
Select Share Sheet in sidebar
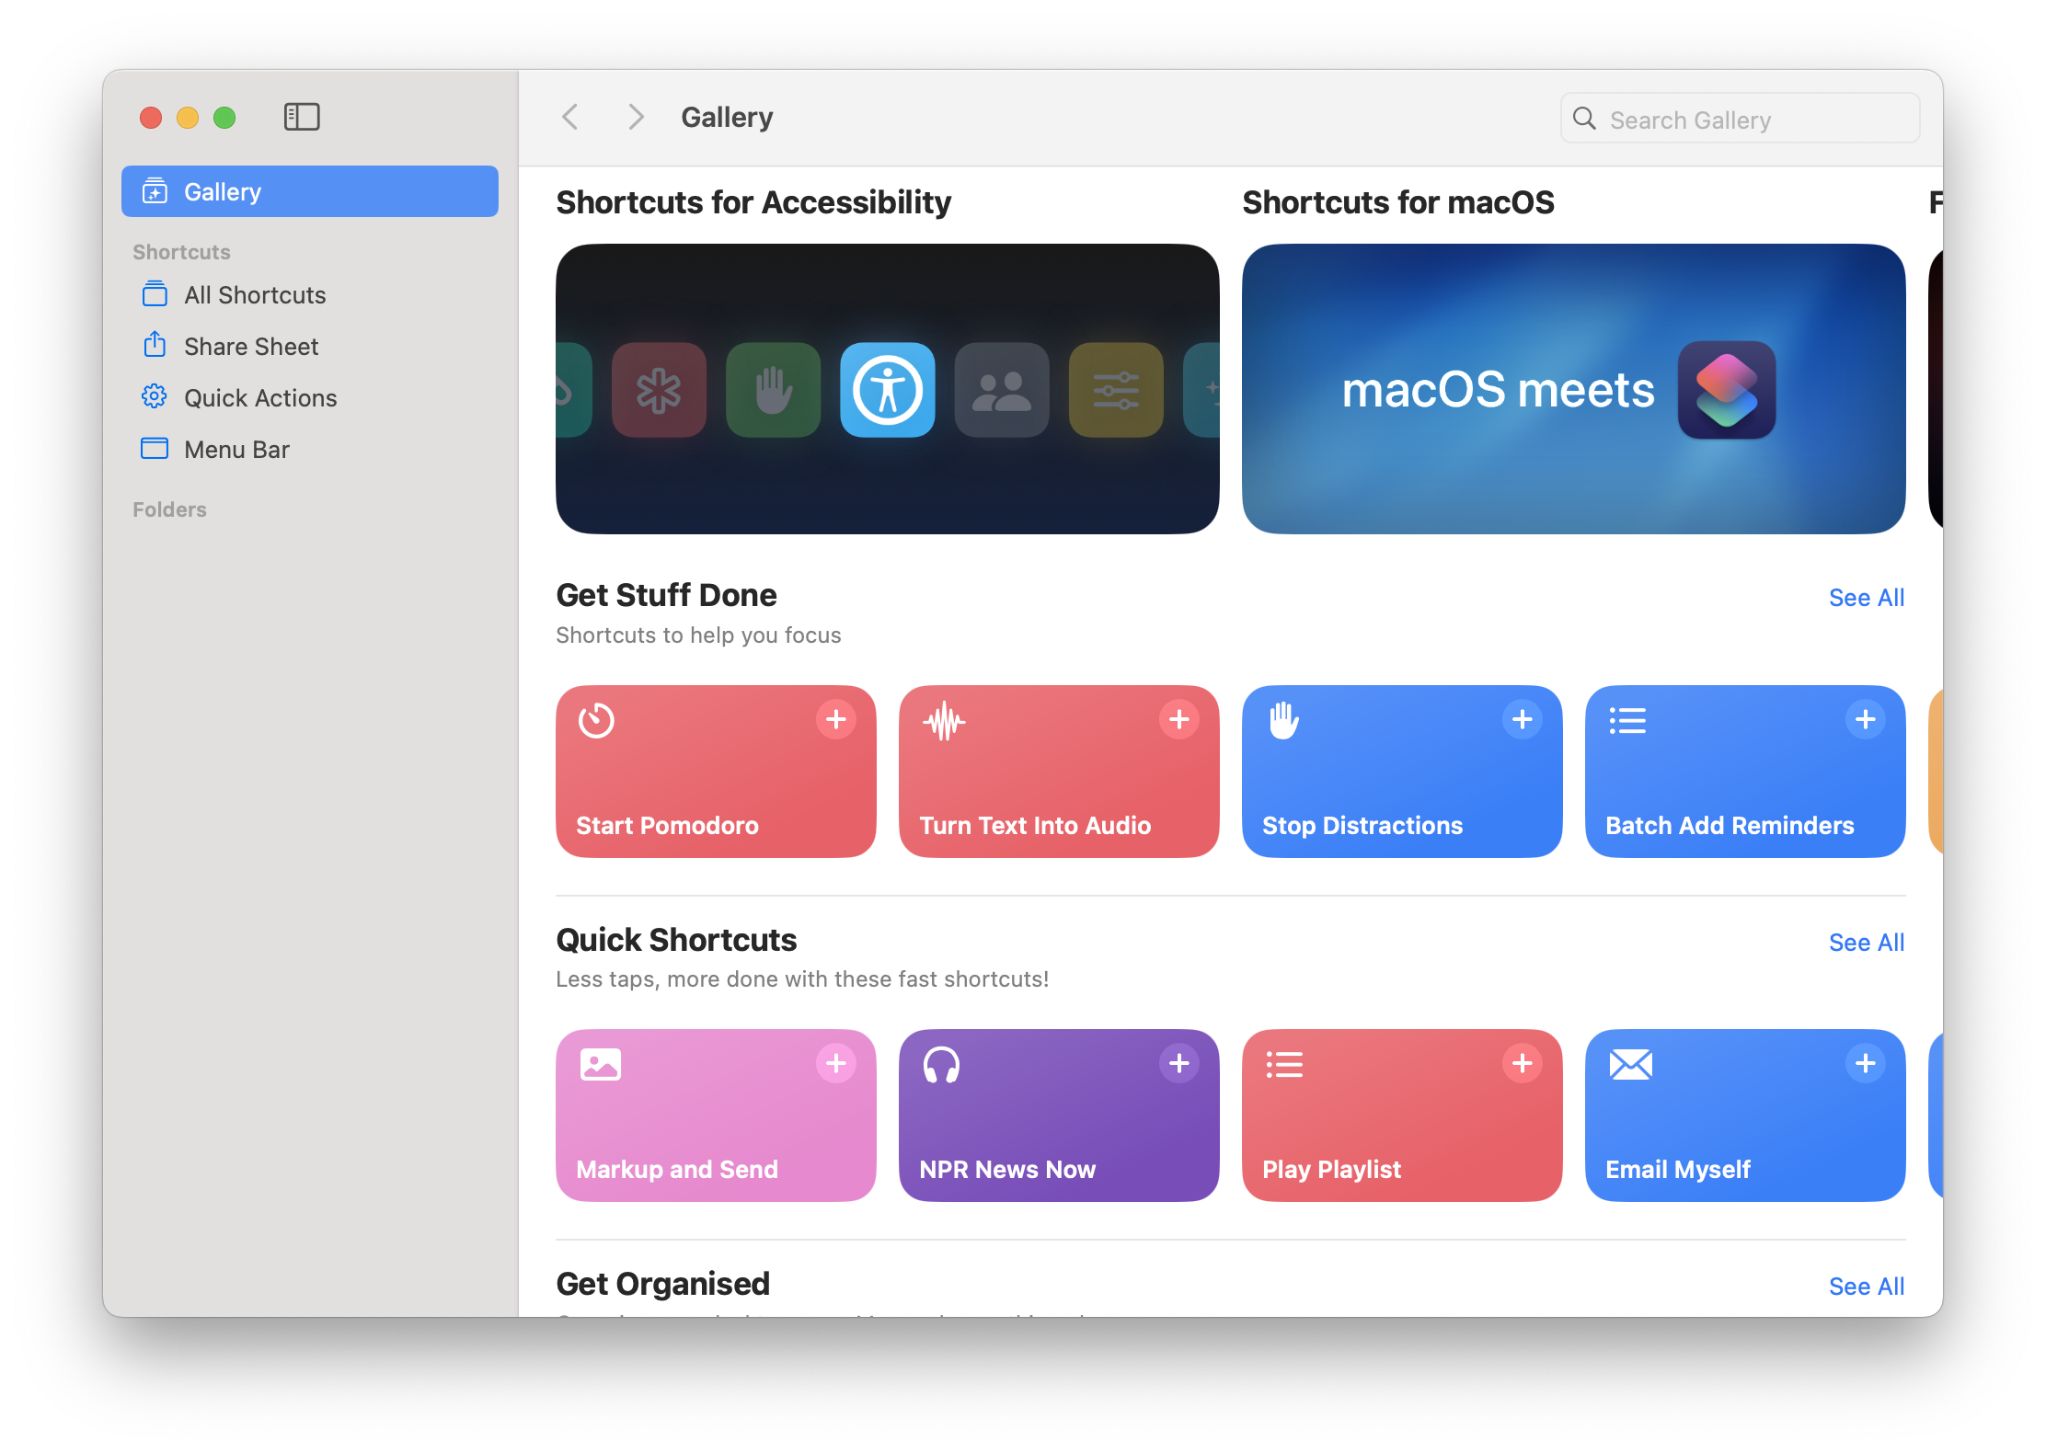[x=250, y=347]
